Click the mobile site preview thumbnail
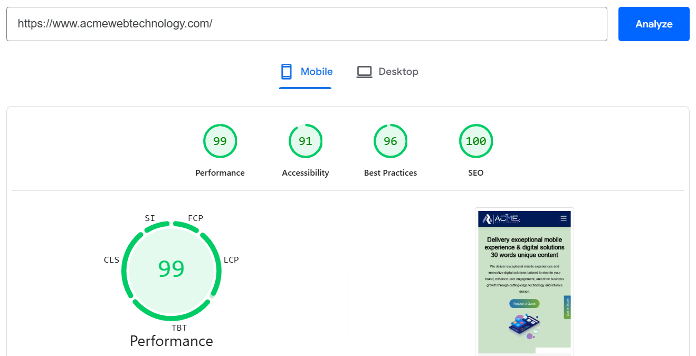The width and height of the screenshot is (696, 356). click(524, 280)
